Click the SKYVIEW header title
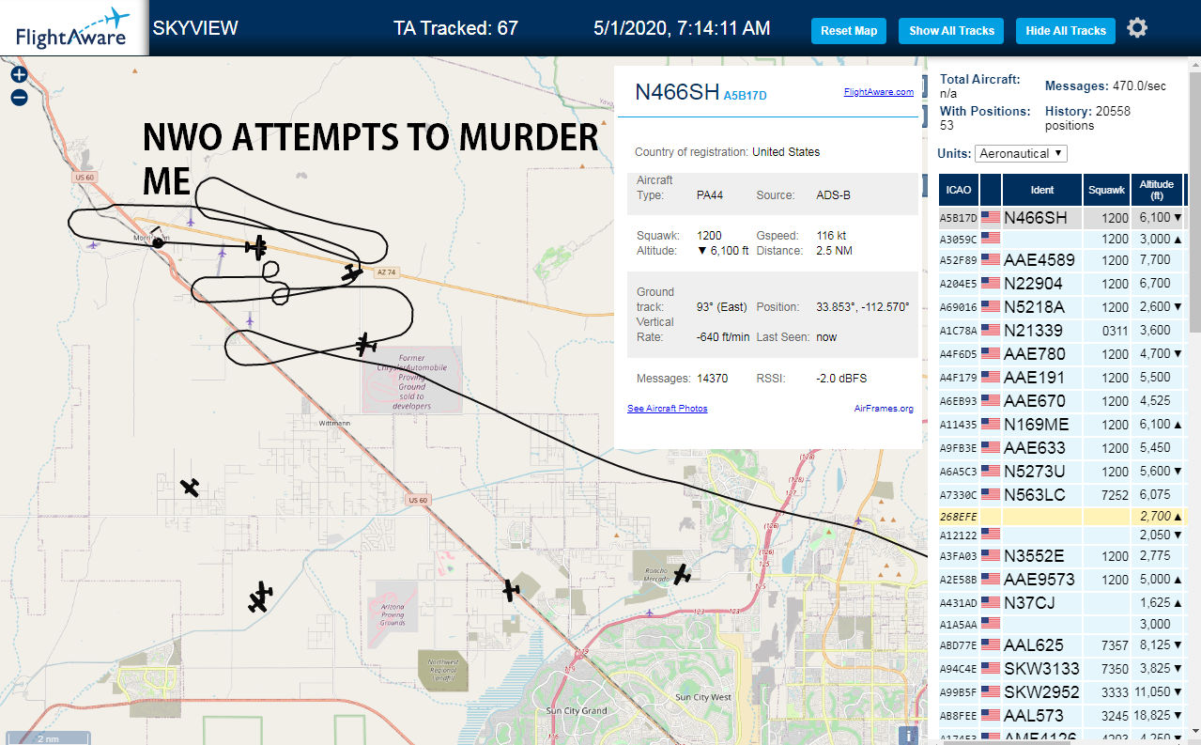The width and height of the screenshot is (1201, 745). tap(195, 28)
